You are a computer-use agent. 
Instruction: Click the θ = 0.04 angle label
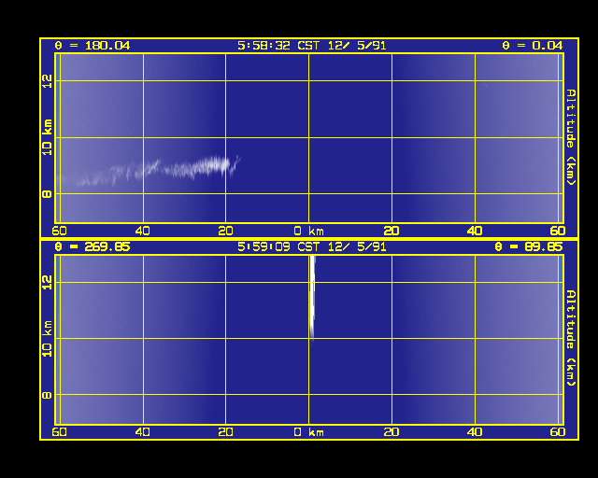[532, 46]
